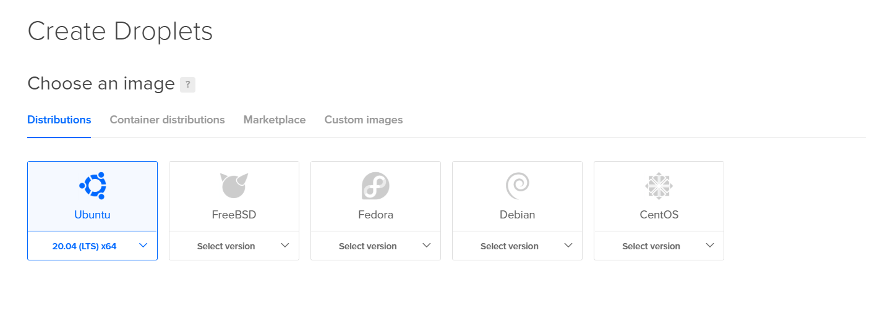
Task: Open CentOS Select version dropdown
Action: (659, 246)
